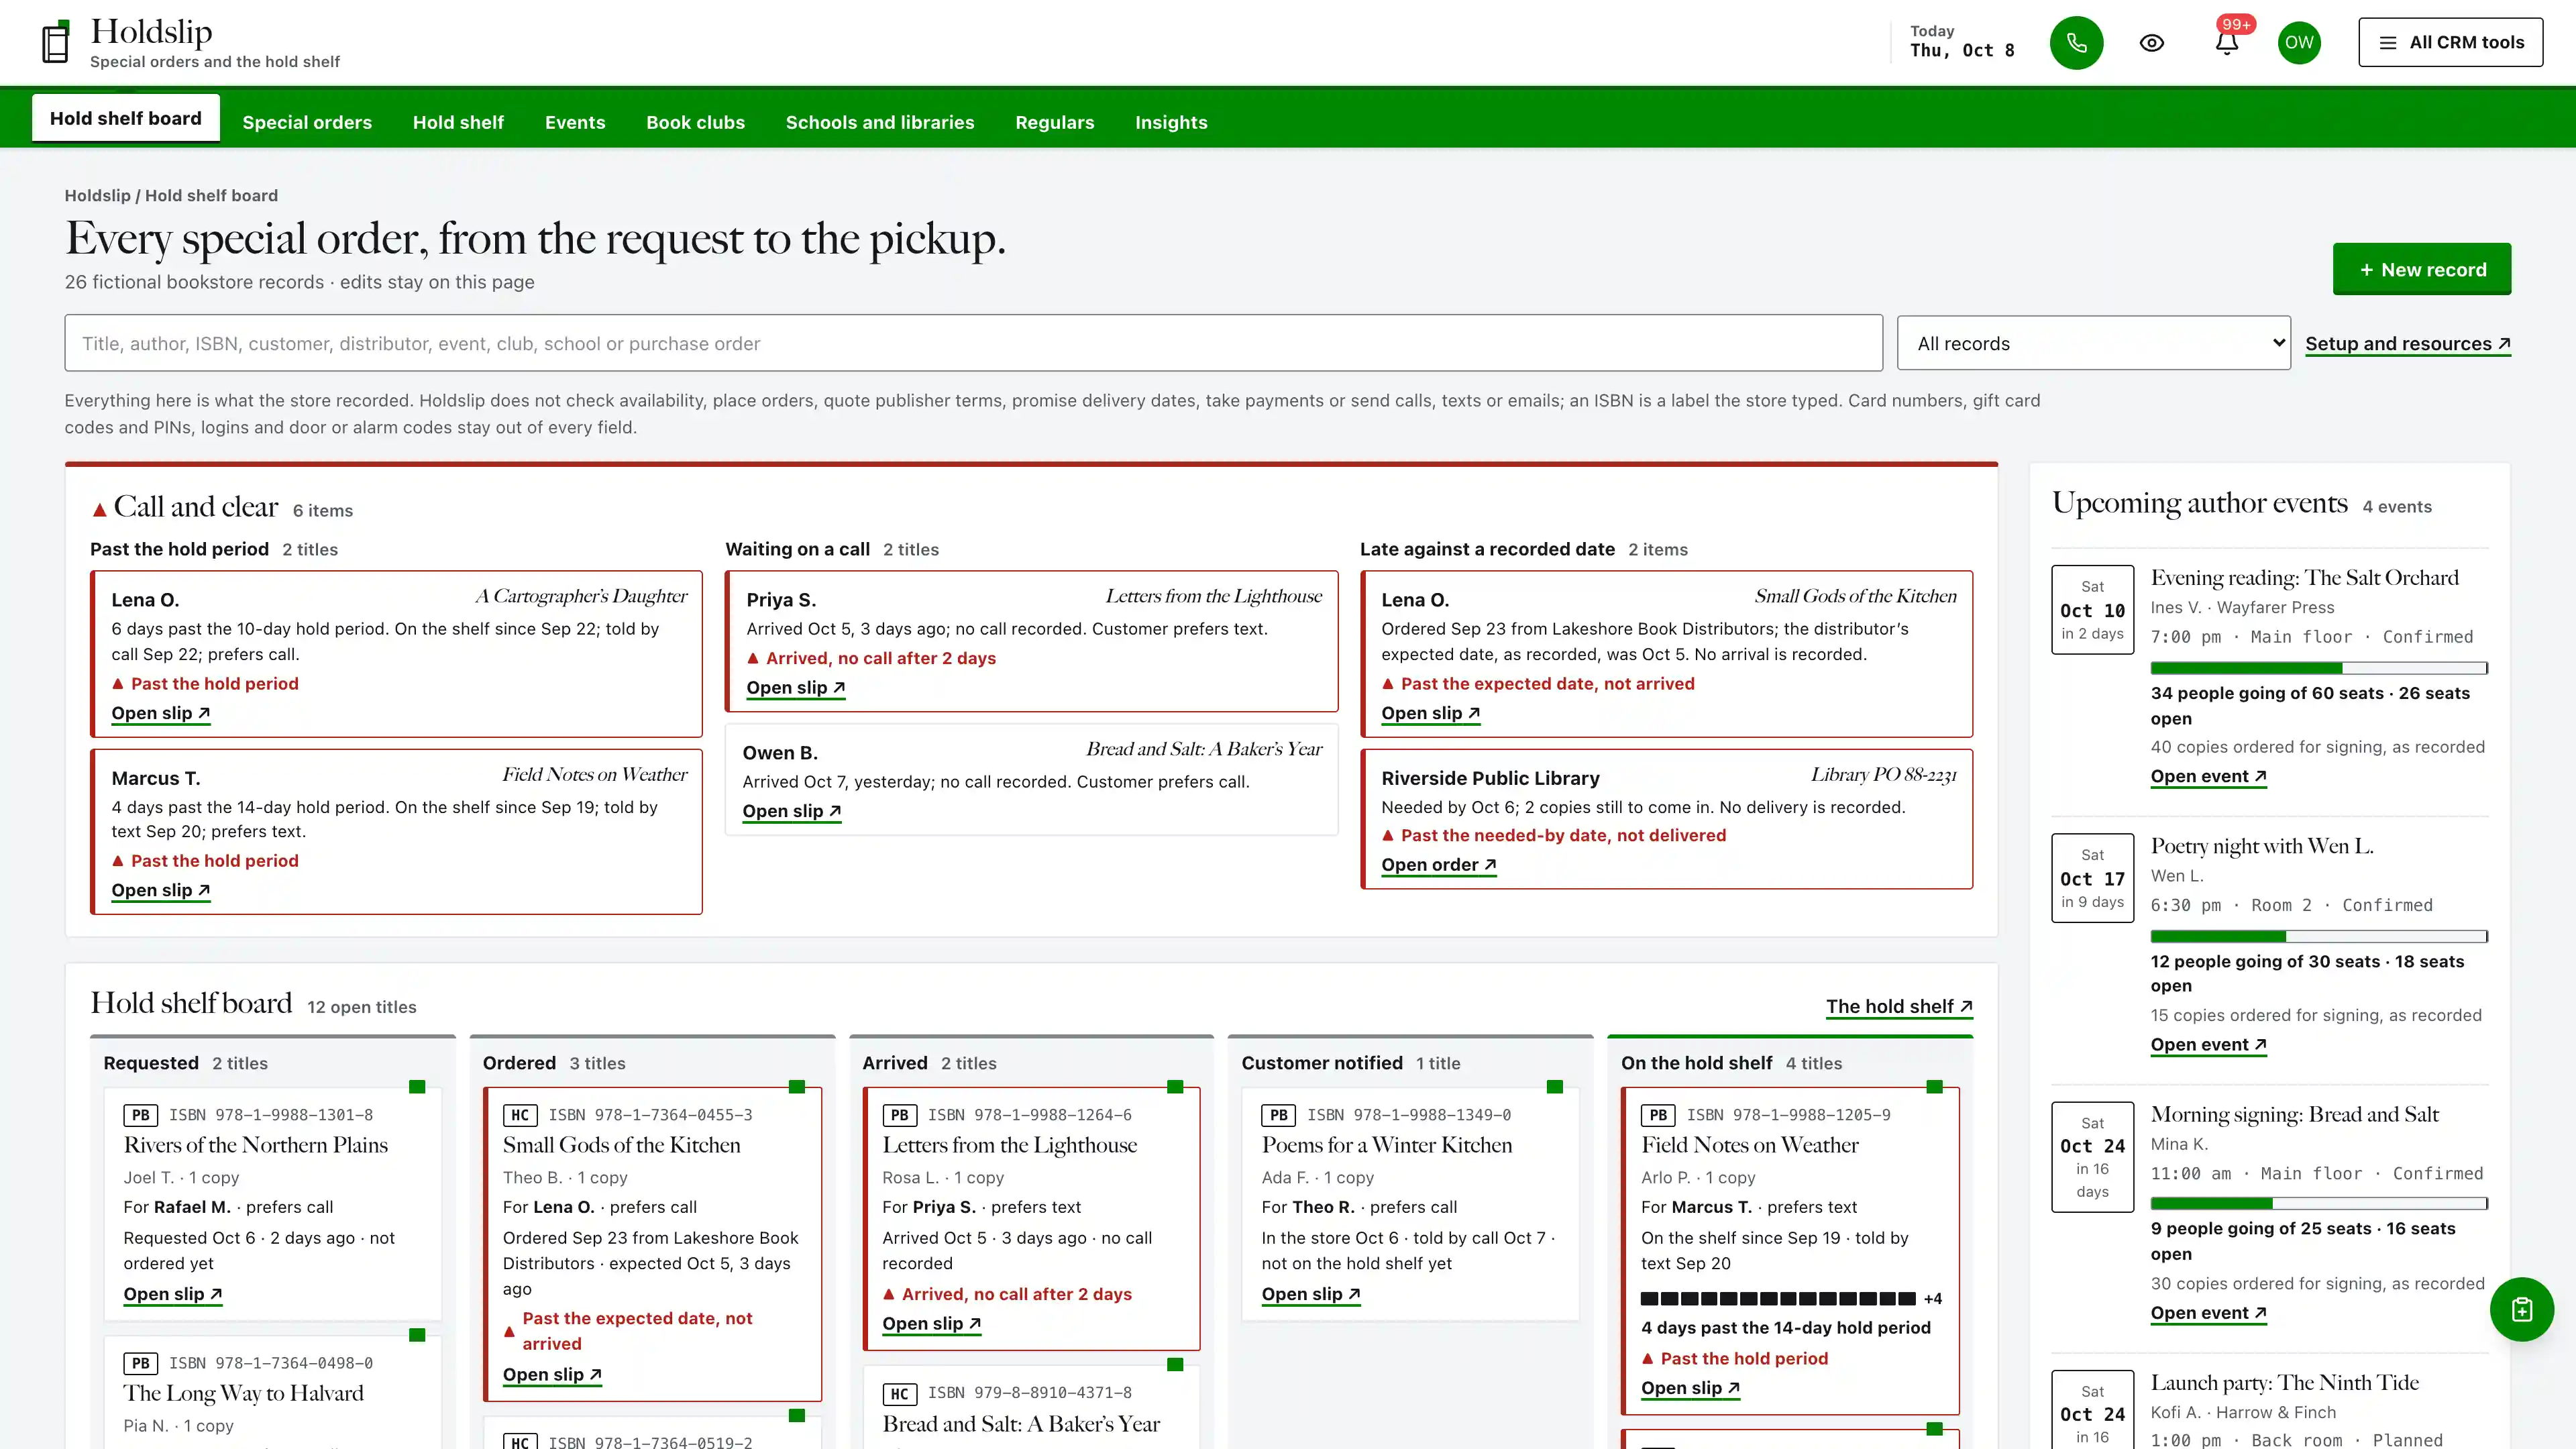Click the Holdslip logo icon

tap(56, 42)
